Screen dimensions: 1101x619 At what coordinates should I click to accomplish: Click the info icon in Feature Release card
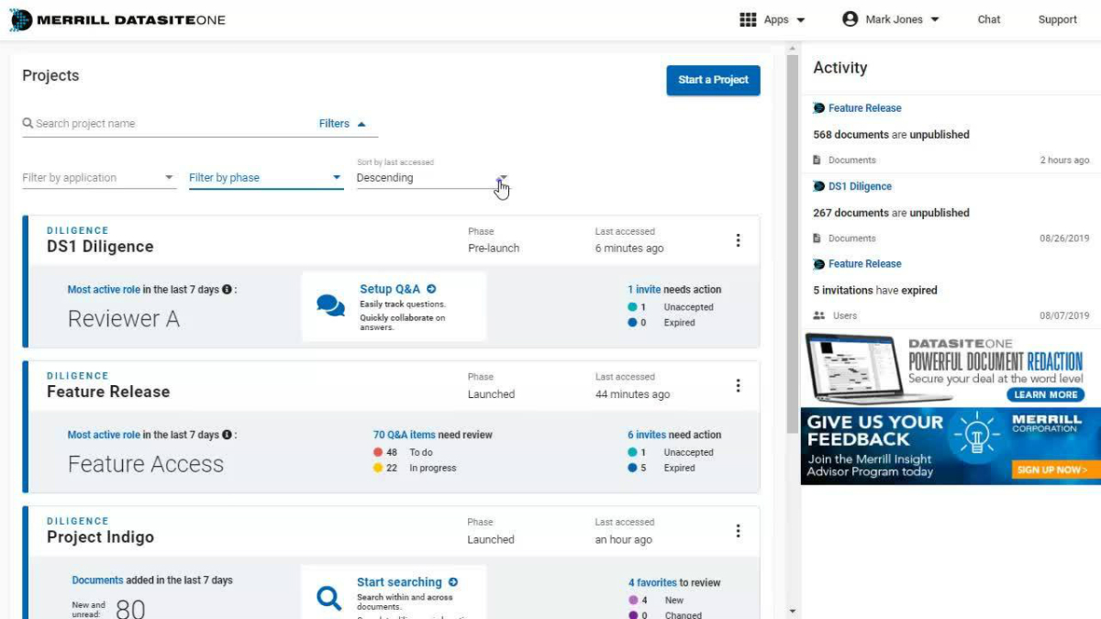coord(227,435)
